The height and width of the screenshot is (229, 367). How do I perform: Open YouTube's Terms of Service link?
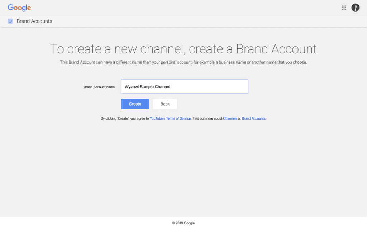(170, 118)
